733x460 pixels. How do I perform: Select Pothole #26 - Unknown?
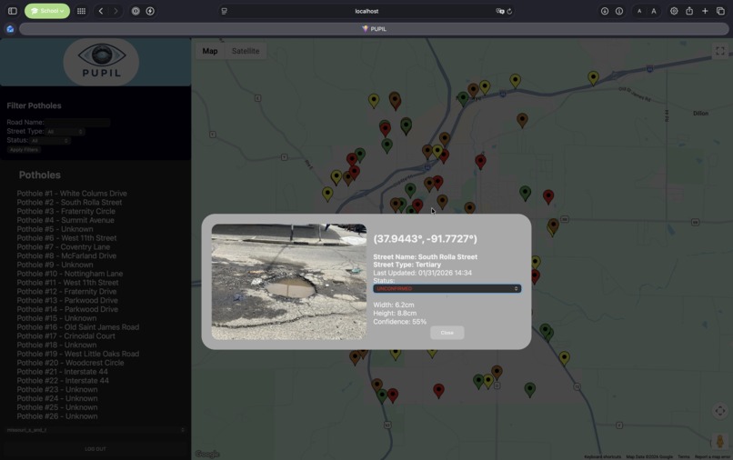(57, 416)
